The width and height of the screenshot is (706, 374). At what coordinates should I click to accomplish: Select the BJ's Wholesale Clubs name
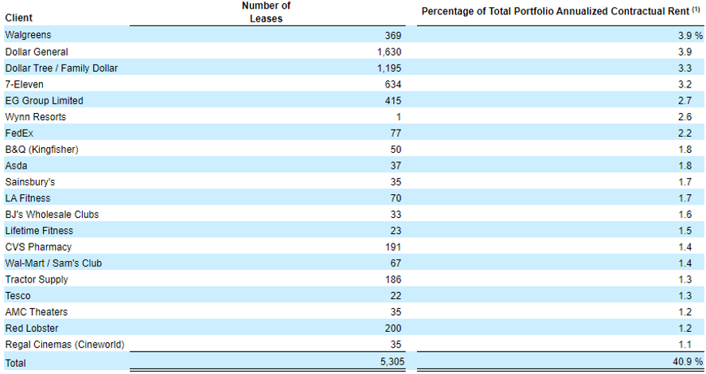click(52, 214)
